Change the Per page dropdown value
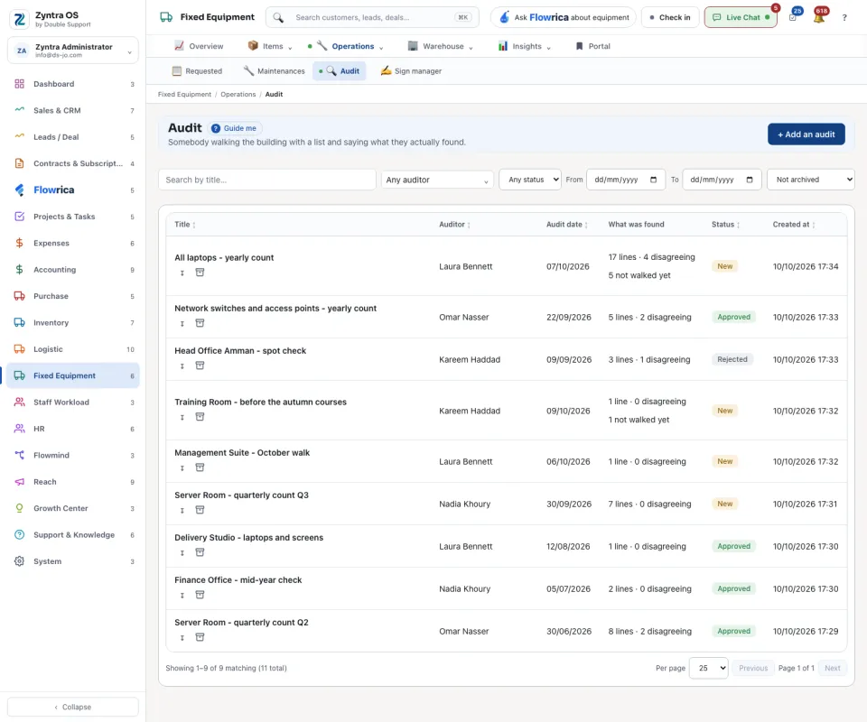867x722 pixels. pyautogui.click(x=708, y=668)
